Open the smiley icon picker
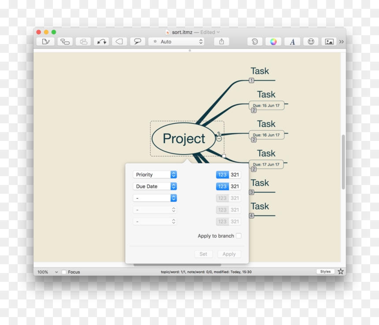This screenshot has height=325, width=379. point(311,42)
